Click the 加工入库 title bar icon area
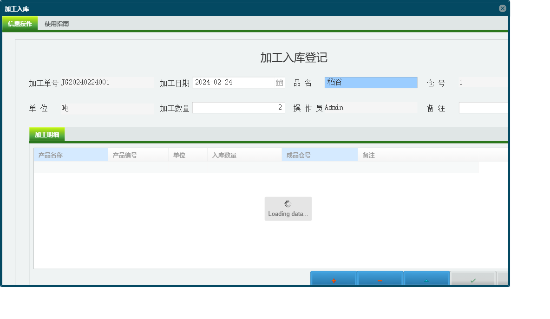The width and height of the screenshot is (550, 319). 502,8
